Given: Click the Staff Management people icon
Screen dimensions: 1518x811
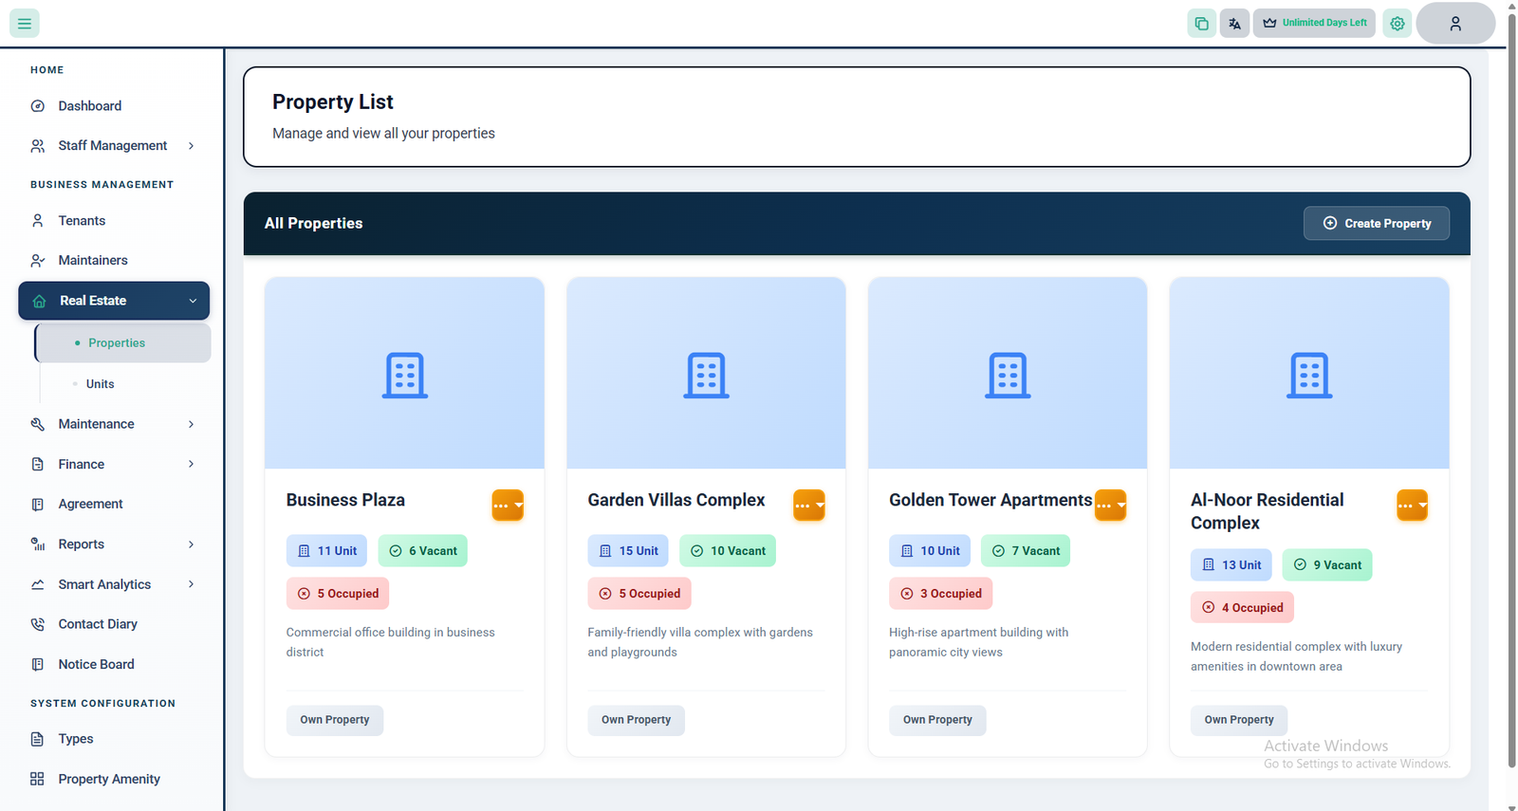Looking at the screenshot, I should [38, 145].
